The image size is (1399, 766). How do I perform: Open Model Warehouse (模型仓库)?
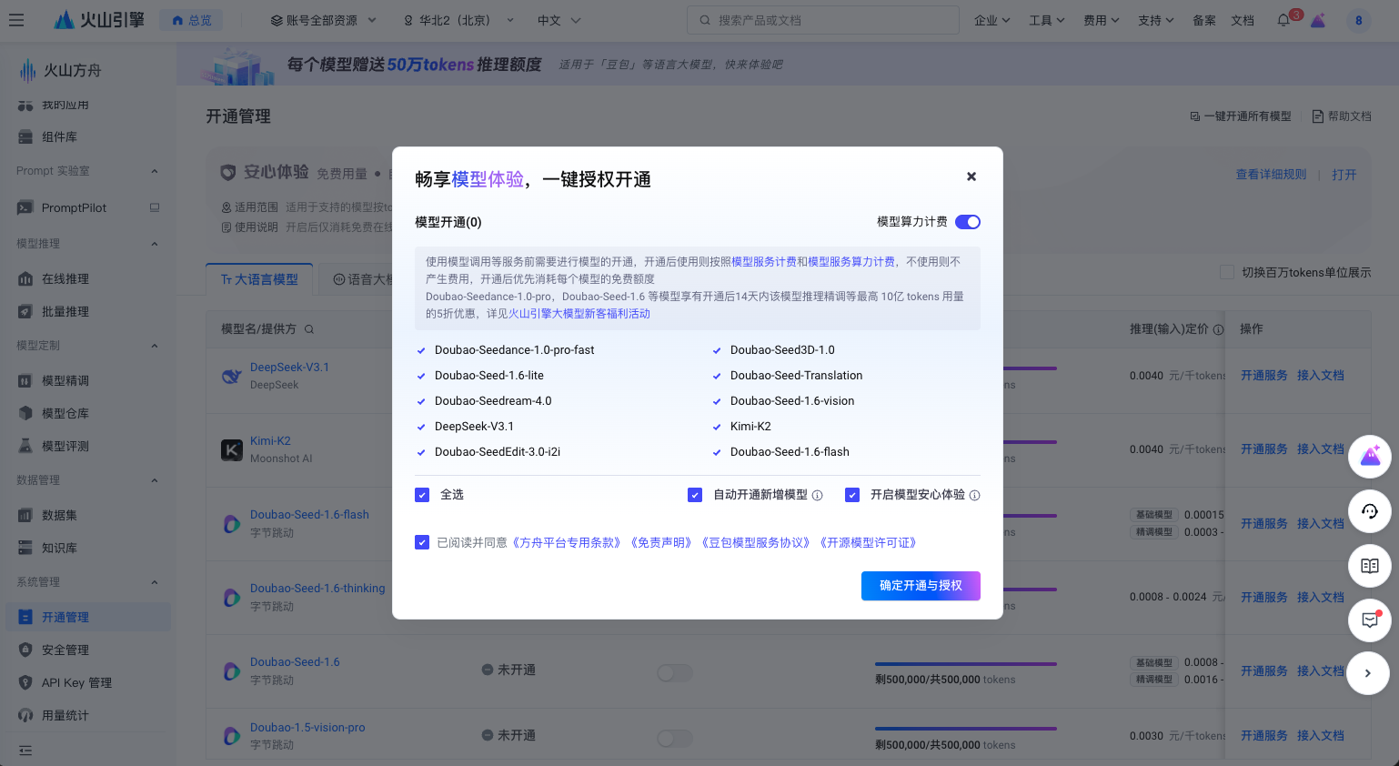click(x=65, y=413)
